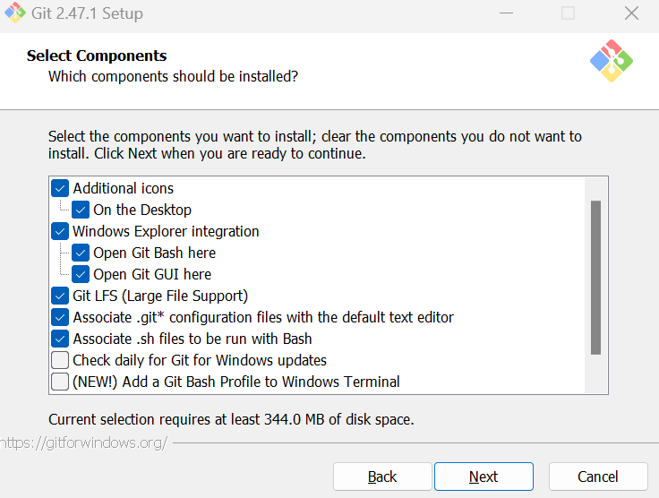Uncheck Associate .git* configuration files option
This screenshot has width=659, height=498.
click(x=60, y=317)
